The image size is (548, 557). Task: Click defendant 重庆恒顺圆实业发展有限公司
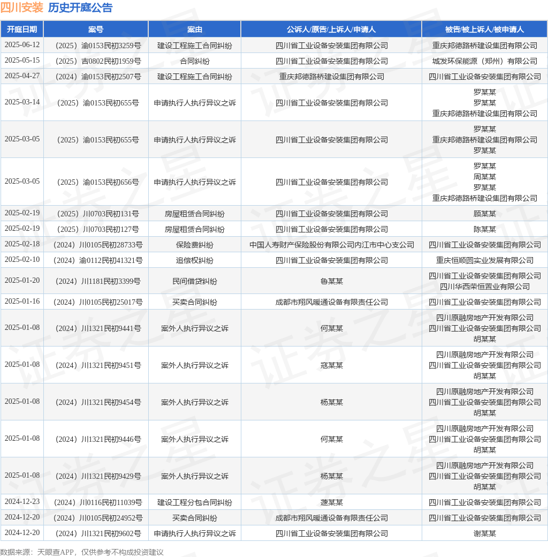(x=484, y=261)
